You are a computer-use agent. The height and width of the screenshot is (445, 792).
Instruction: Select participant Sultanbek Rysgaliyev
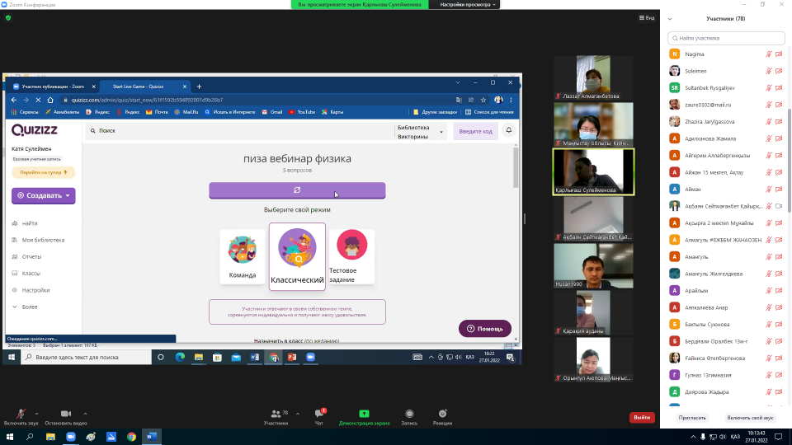coord(726,88)
